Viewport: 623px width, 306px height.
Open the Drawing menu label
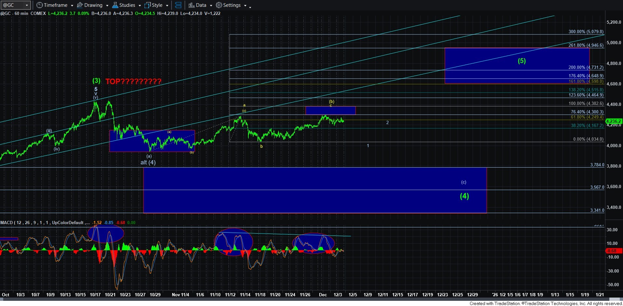93,5
